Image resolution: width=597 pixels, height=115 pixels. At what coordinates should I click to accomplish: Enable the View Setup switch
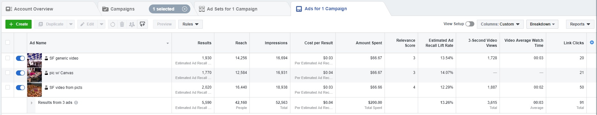click(x=470, y=24)
